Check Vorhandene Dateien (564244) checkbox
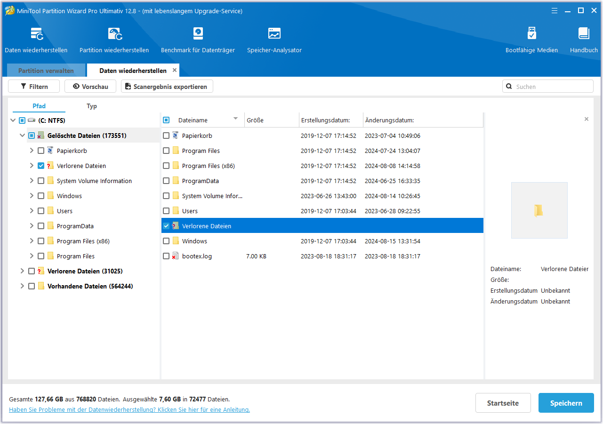This screenshot has width=603, height=424. (32, 286)
